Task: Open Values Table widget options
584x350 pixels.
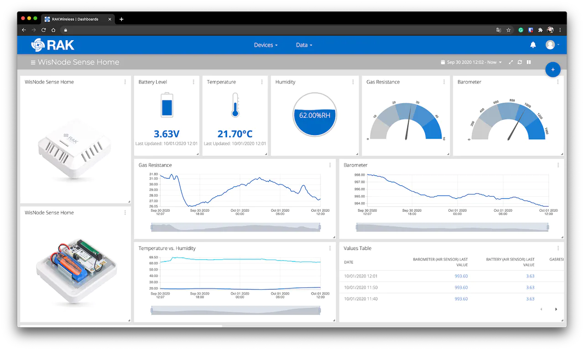Action: (x=558, y=248)
